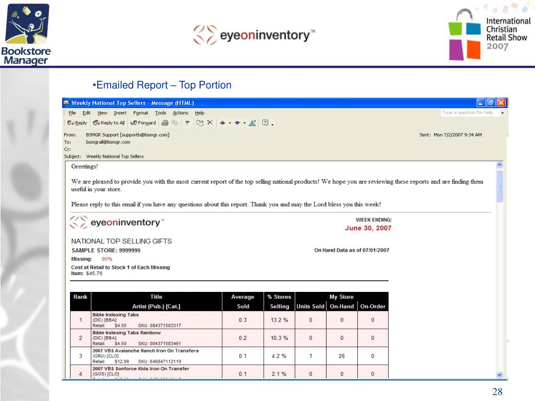The height and width of the screenshot is (401, 535).
Task: Click the On-Hand column header
Action: [342, 306]
